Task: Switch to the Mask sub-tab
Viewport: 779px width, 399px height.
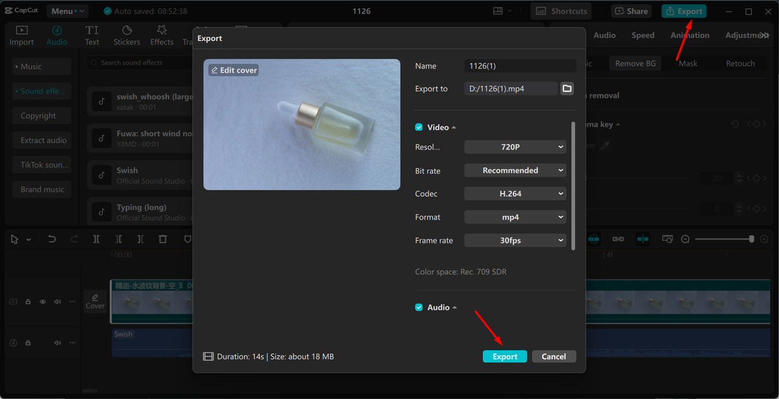Action: (x=688, y=63)
